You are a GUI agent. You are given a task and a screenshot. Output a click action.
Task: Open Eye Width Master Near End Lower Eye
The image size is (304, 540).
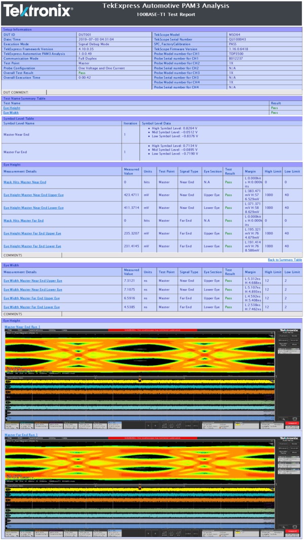pyautogui.click(x=33, y=290)
